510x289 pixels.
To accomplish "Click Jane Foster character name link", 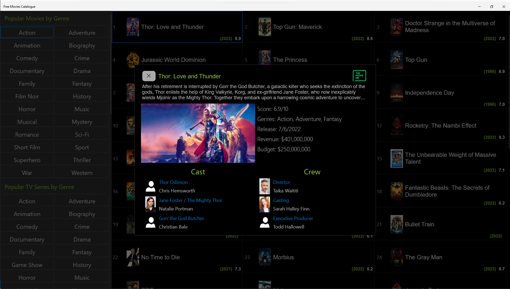I will click(x=190, y=200).
